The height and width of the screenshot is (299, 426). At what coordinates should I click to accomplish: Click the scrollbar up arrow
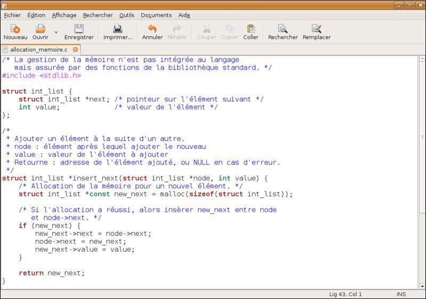(x=422, y=59)
